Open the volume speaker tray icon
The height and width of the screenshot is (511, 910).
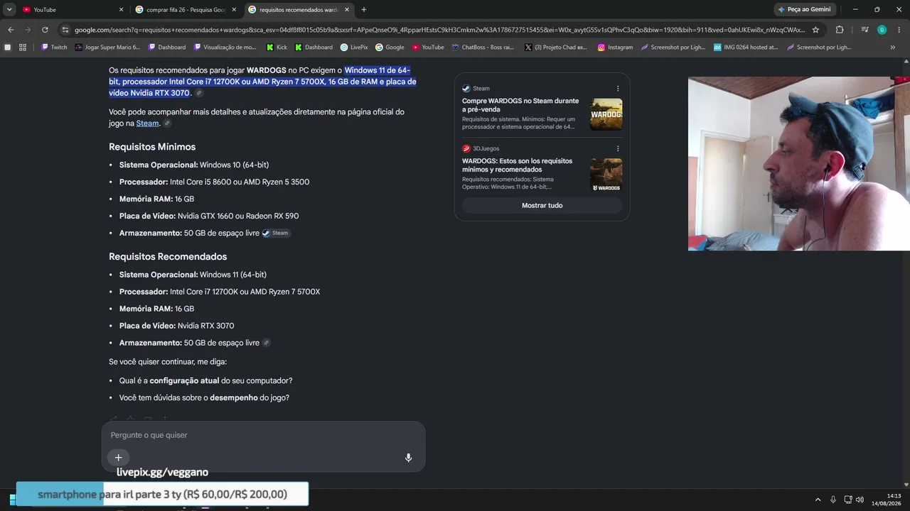tap(860, 500)
